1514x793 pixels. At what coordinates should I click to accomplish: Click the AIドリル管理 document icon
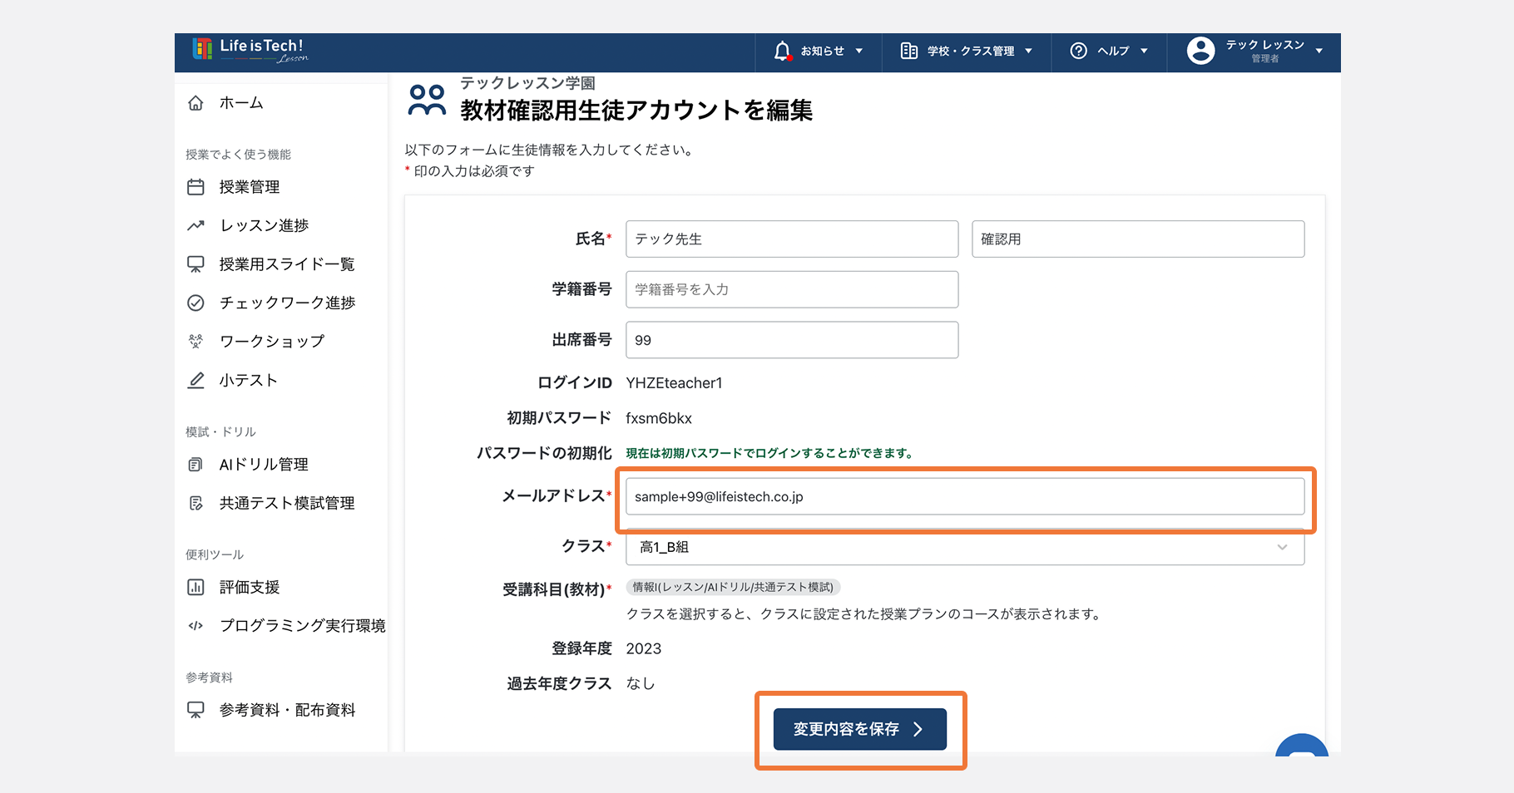[x=195, y=465]
